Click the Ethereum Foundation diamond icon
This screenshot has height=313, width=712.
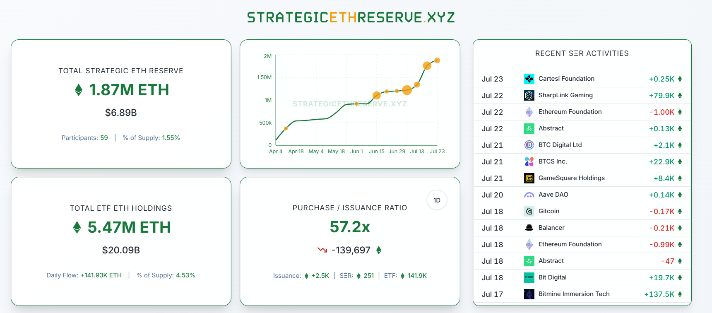point(529,111)
